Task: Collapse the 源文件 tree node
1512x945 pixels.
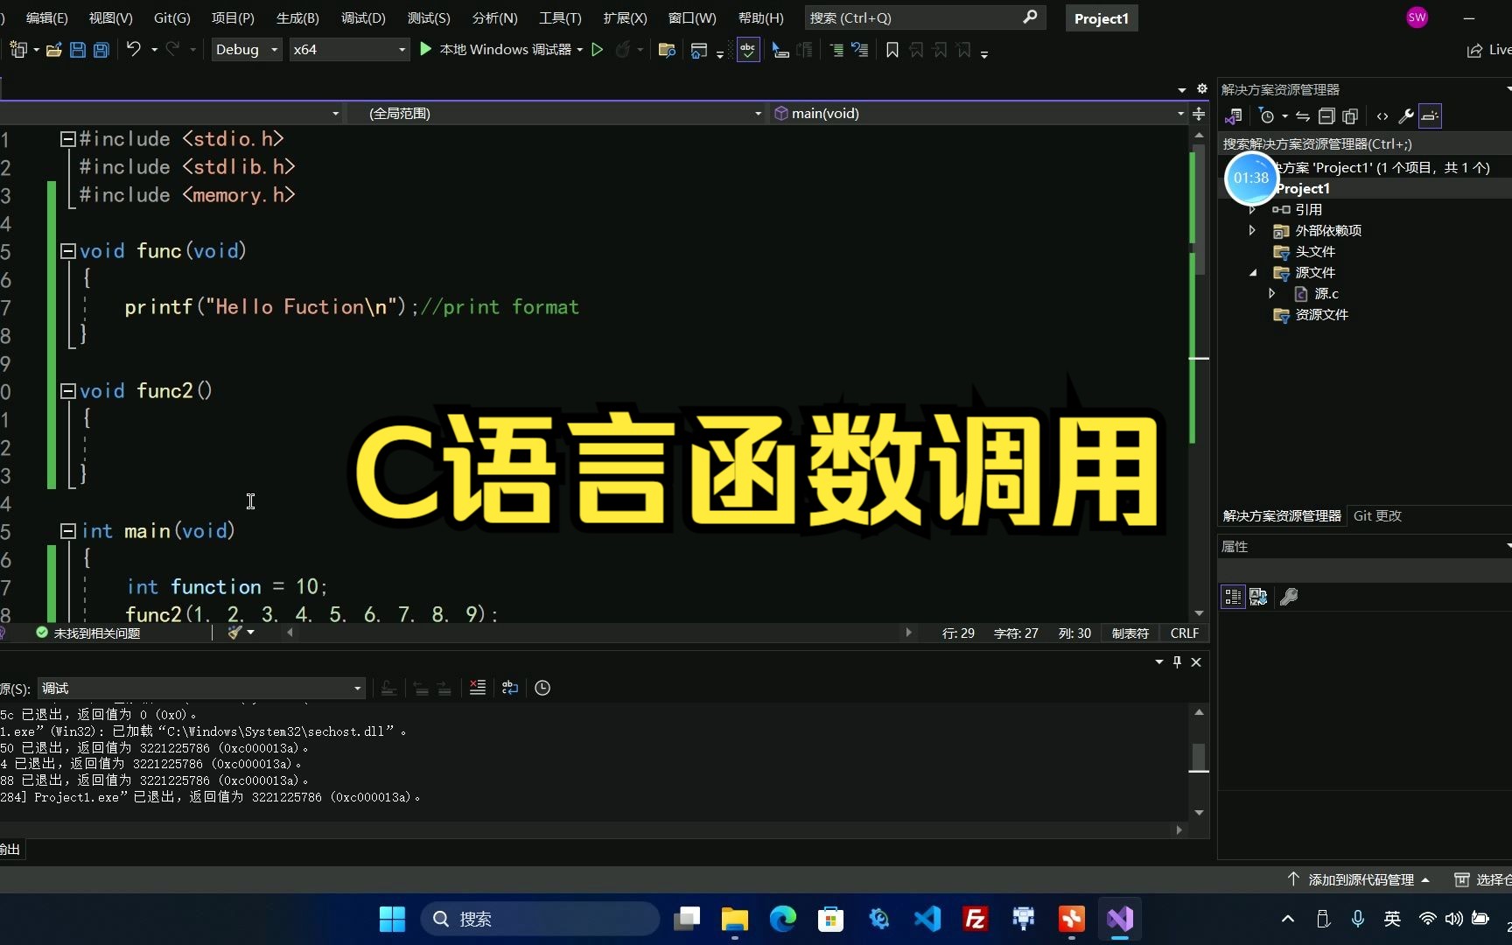Action: point(1252,272)
